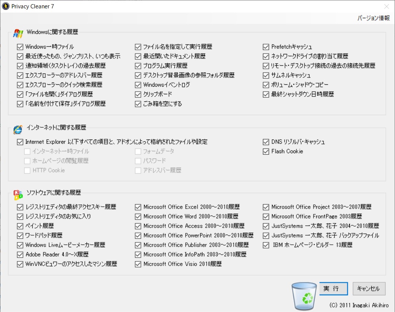
Task: Toggle ペイント履歴 checkbox
Action: pyautogui.click(x=20, y=226)
